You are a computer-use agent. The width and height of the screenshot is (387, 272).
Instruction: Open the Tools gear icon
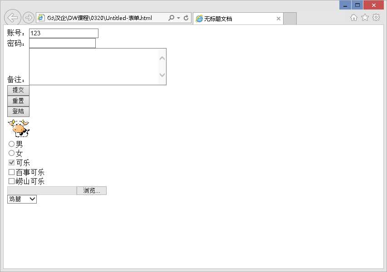point(376,18)
